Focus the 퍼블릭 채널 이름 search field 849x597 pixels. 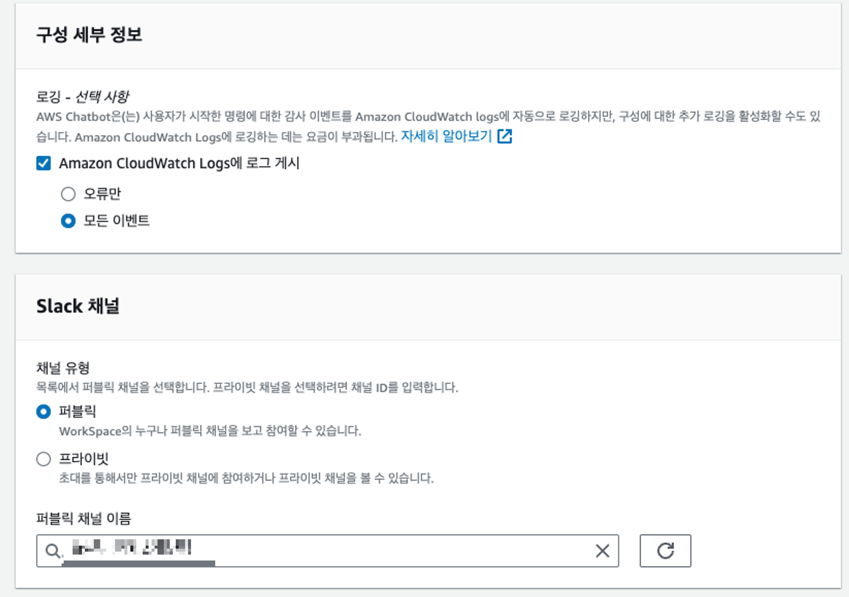tap(382, 551)
